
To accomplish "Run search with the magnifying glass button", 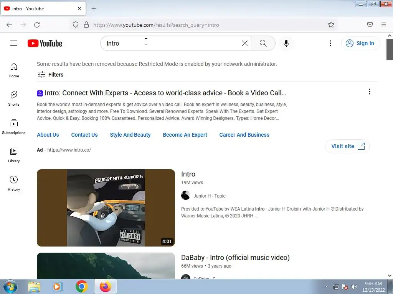I will 263,43.
